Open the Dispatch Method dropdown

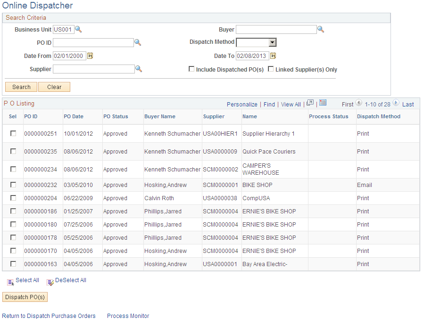click(x=272, y=42)
